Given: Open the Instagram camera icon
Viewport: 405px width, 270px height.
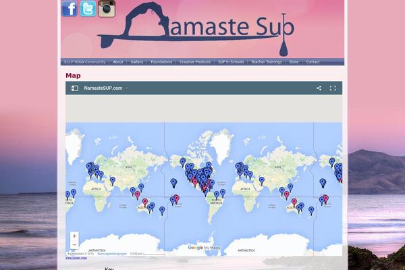Looking at the screenshot, I should 107,9.
